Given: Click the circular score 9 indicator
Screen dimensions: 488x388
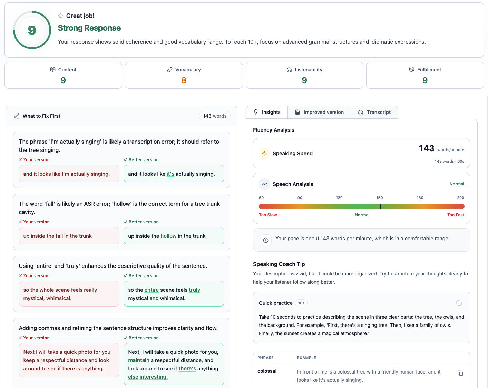Looking at the screenshot, I should [32, 30].
